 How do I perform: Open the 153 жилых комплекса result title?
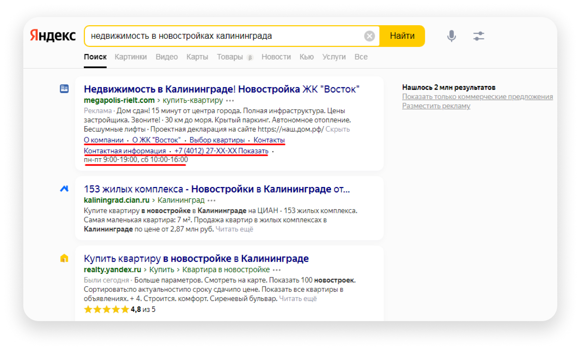pos(217,189)
